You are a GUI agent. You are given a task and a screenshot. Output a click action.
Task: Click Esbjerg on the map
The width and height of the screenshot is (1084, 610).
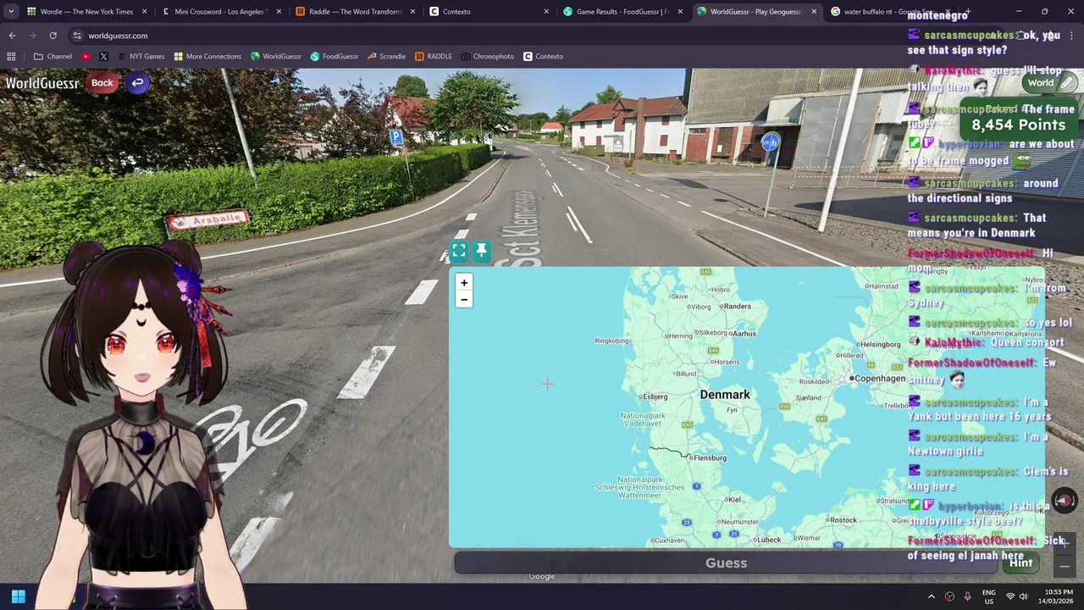click(654, 396)
